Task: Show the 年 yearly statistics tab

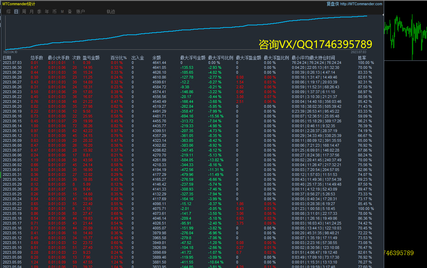Action: tap(47, 11)
